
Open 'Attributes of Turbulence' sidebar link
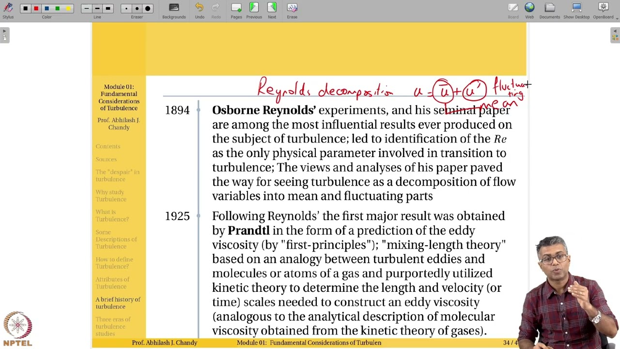(x=112, y=283)
